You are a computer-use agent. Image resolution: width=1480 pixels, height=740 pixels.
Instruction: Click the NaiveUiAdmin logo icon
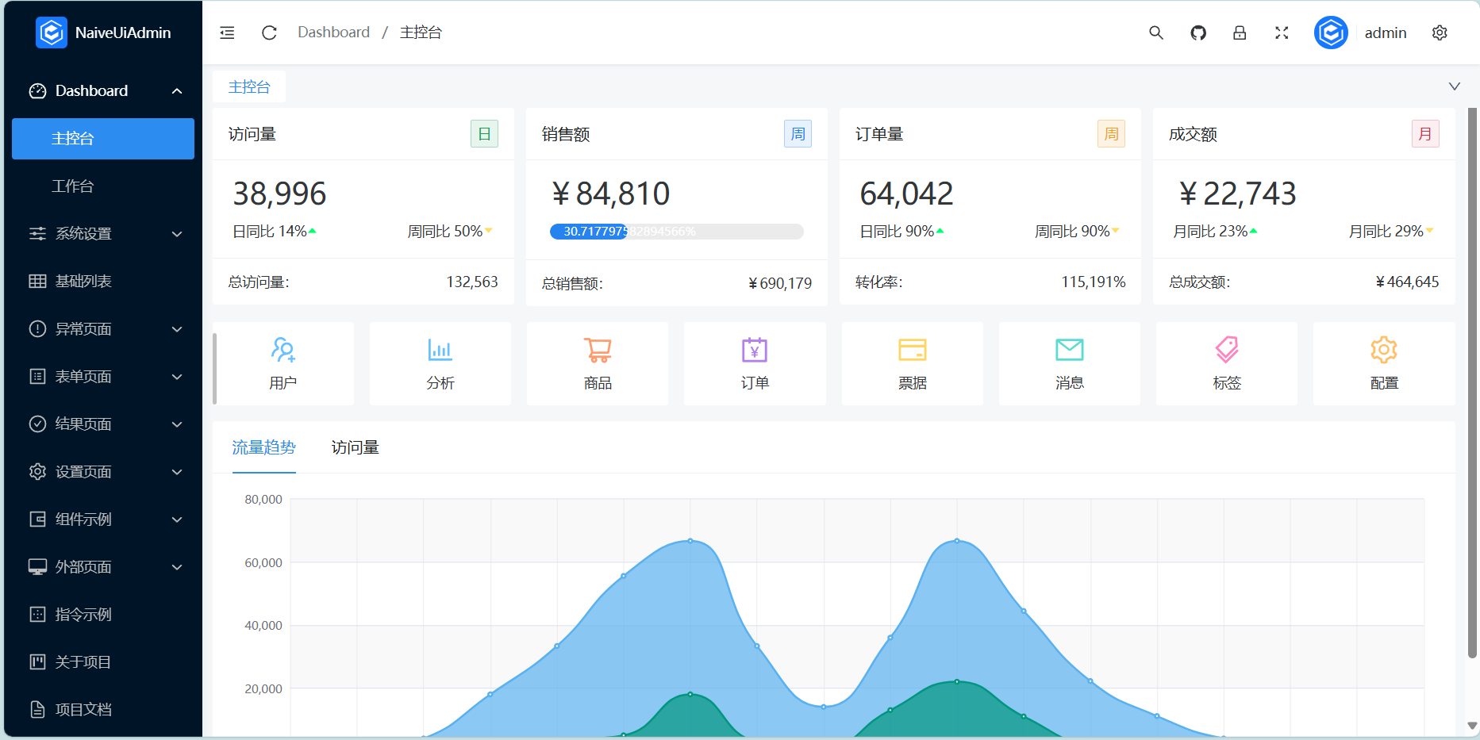tap(52, 33)
